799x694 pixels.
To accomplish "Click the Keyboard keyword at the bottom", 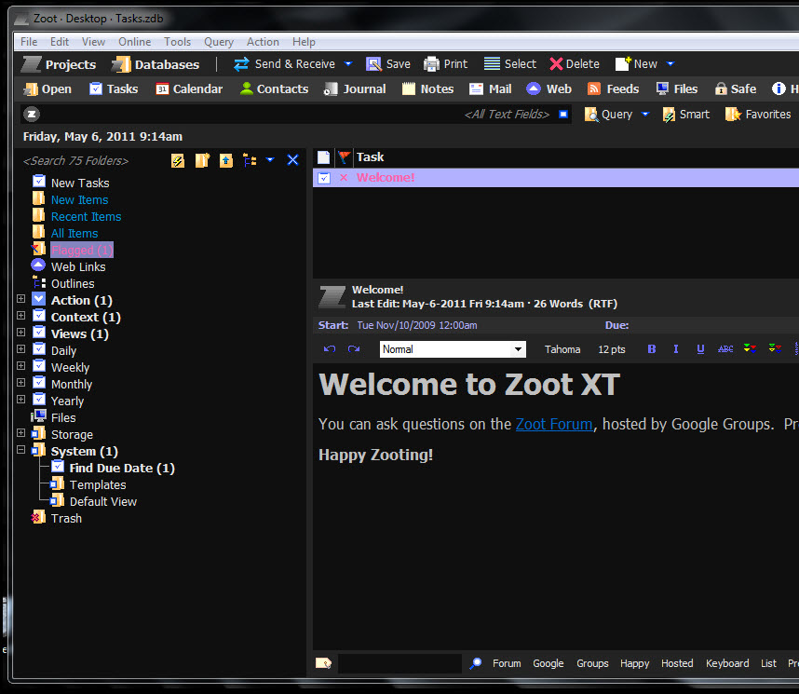I will pos(727,663).
